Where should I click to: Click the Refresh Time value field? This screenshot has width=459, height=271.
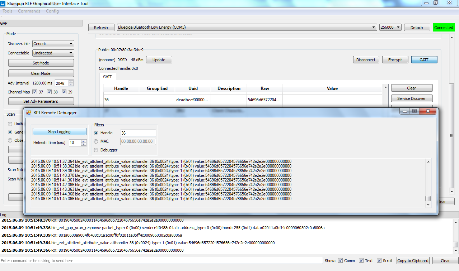75,142
